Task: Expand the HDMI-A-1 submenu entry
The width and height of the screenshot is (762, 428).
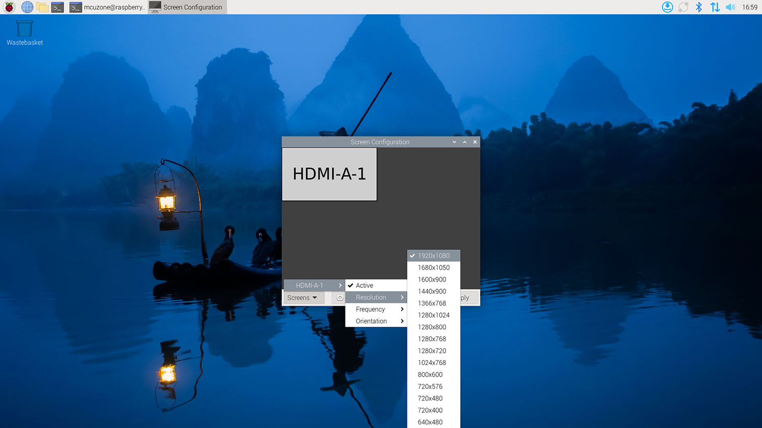Action: point(314,286)
